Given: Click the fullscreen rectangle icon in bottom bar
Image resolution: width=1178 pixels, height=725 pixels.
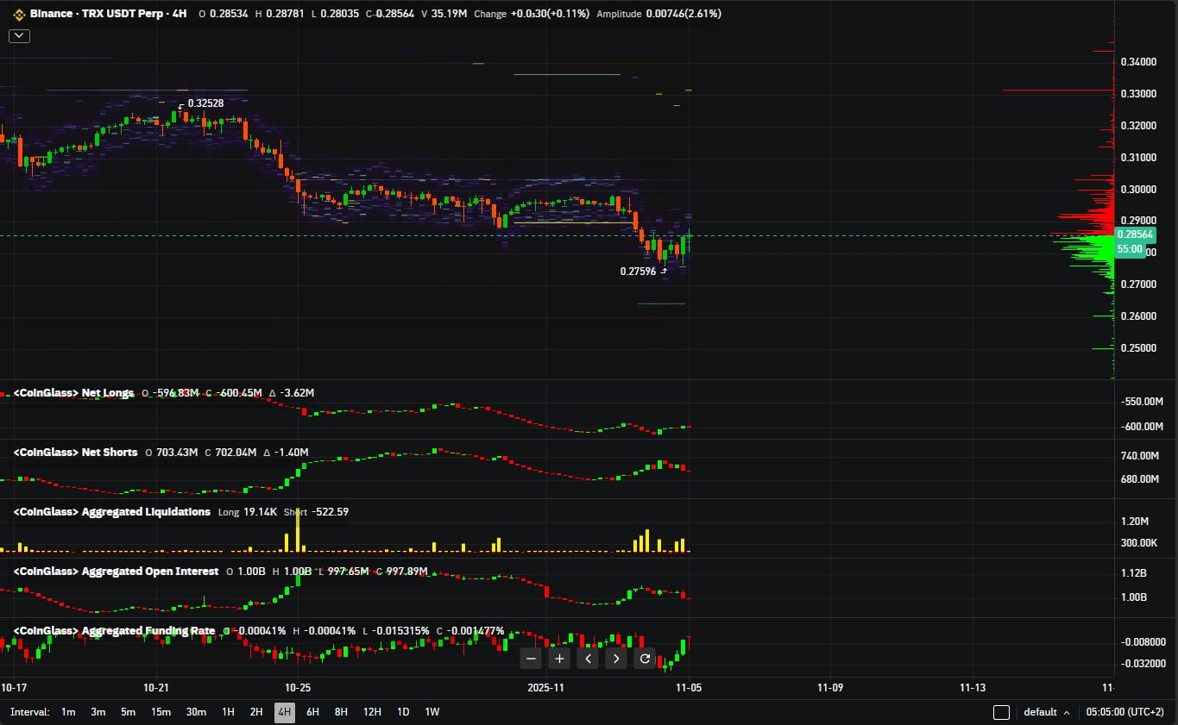Looking at the screenshot, I should click(x=1001, y=712).
